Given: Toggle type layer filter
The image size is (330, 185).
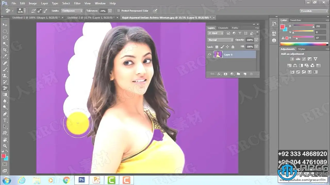Looking at the screenshot, I should coord(240,33).
